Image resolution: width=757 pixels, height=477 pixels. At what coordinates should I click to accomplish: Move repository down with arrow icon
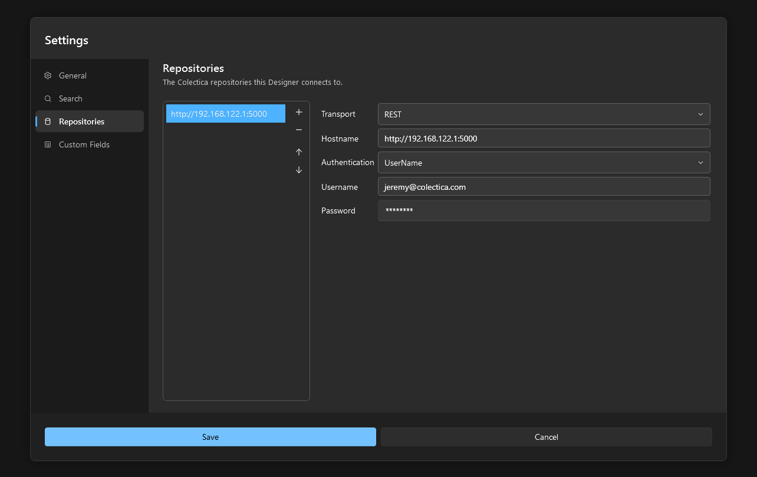click(x=299, y=170)
